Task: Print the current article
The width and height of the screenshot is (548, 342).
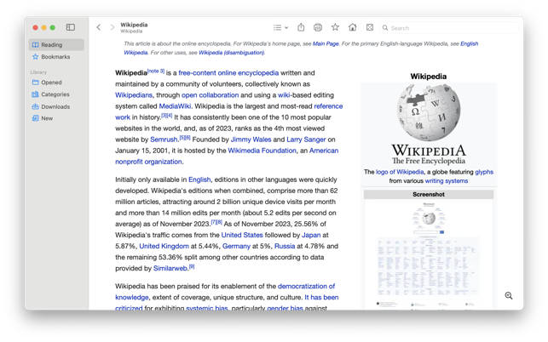Action: point(318,27)
